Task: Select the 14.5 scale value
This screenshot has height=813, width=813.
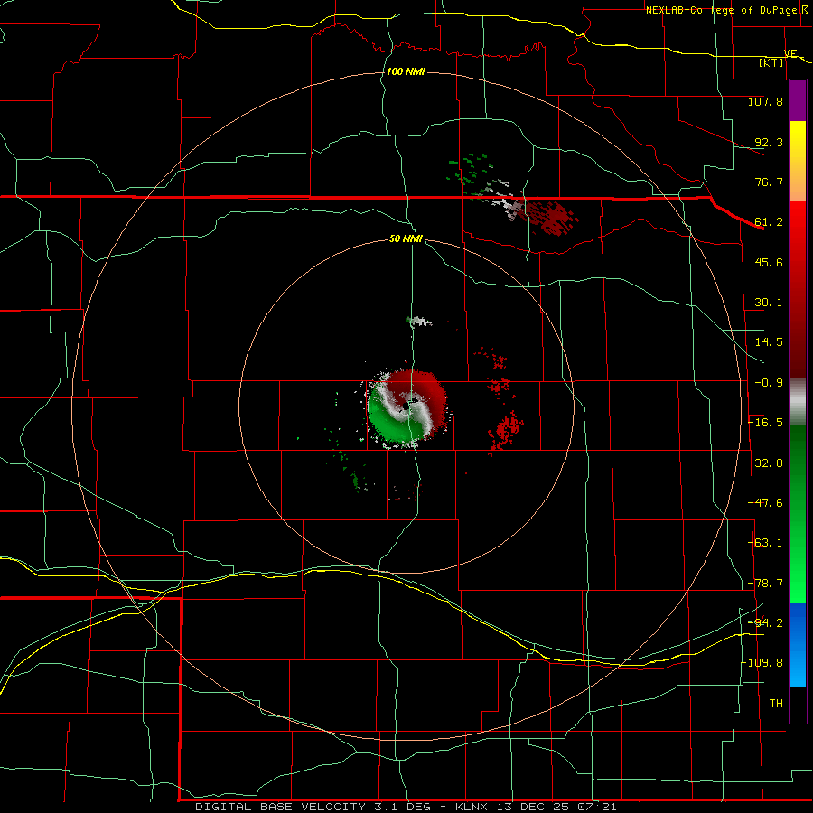Action: click(x=769, y=342)
